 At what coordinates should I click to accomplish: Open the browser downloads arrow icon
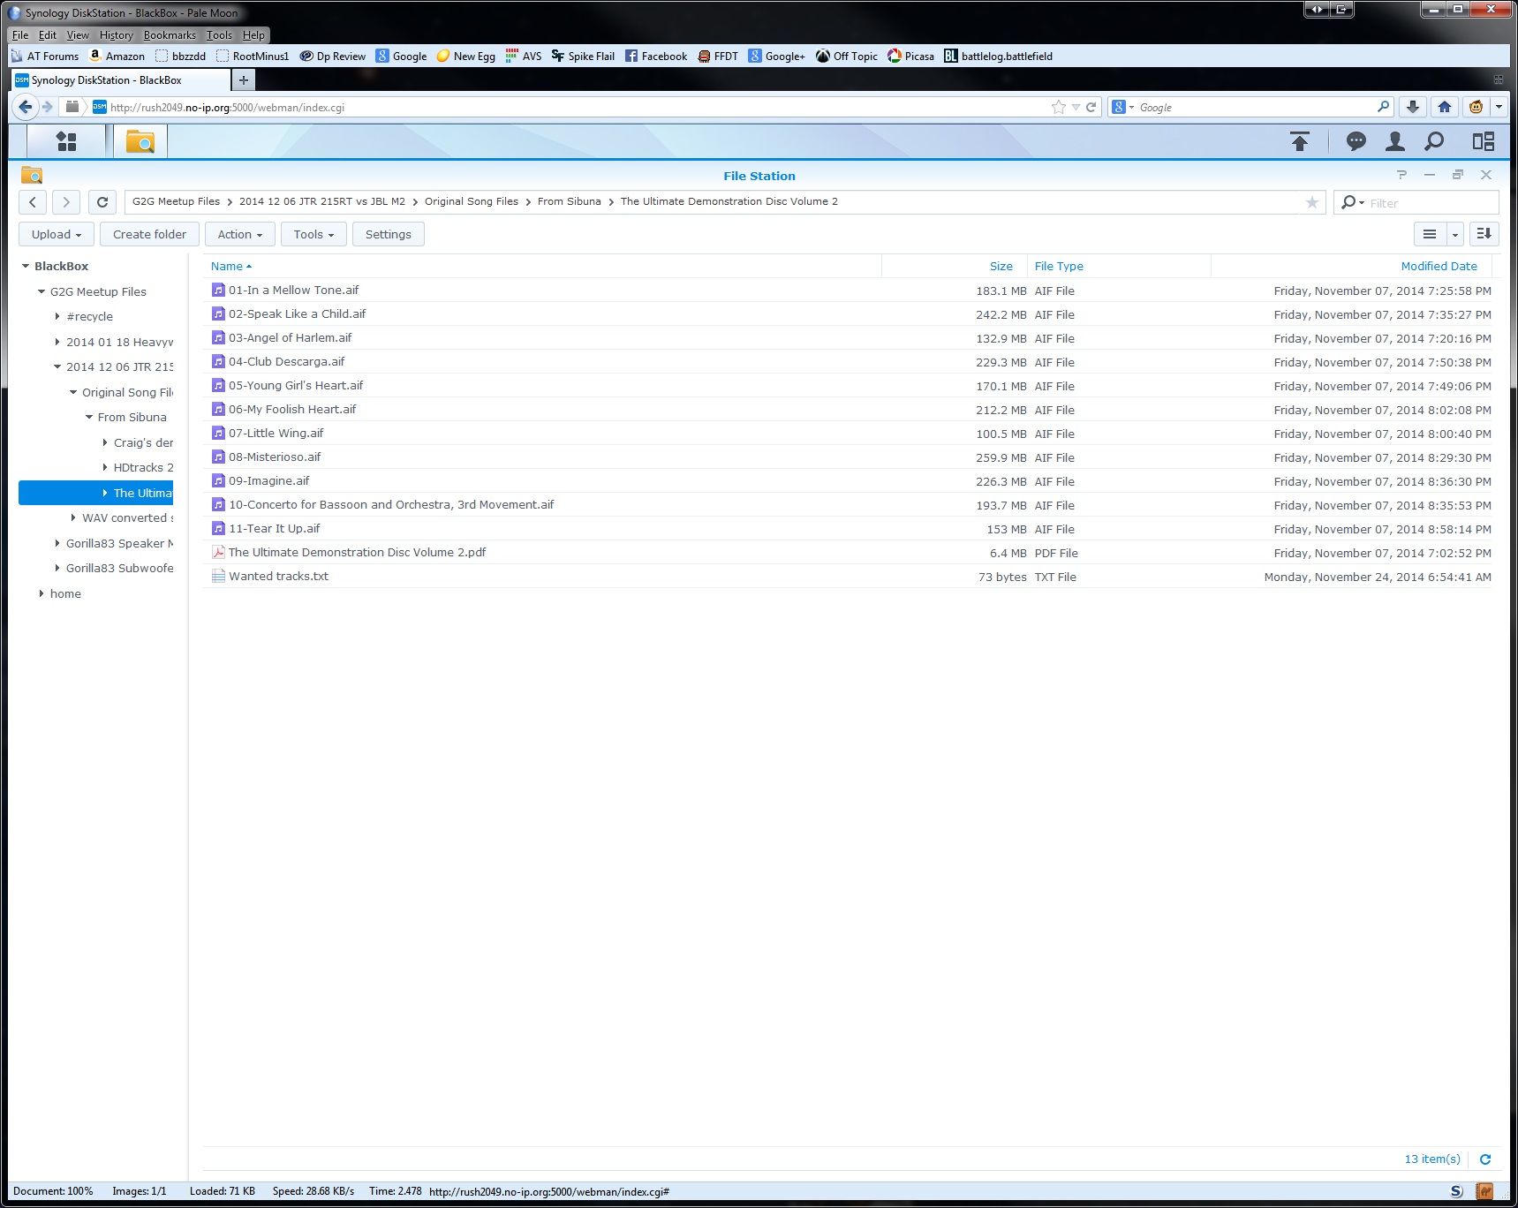(x=1412, y=107)
